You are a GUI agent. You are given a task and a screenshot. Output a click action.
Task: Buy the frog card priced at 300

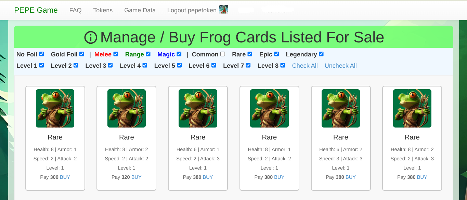(65, 177)
